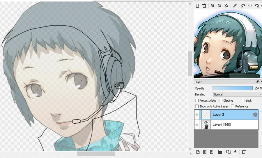Add a new 8-bit layer
262x158 pixels.
[x=205, y=152]
